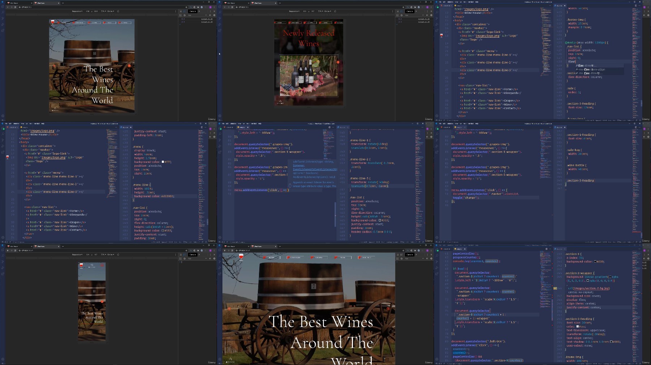Open Source Control icon beside tablet-preview browser
The height and width of the screenshot is (365, 651).
3,18
